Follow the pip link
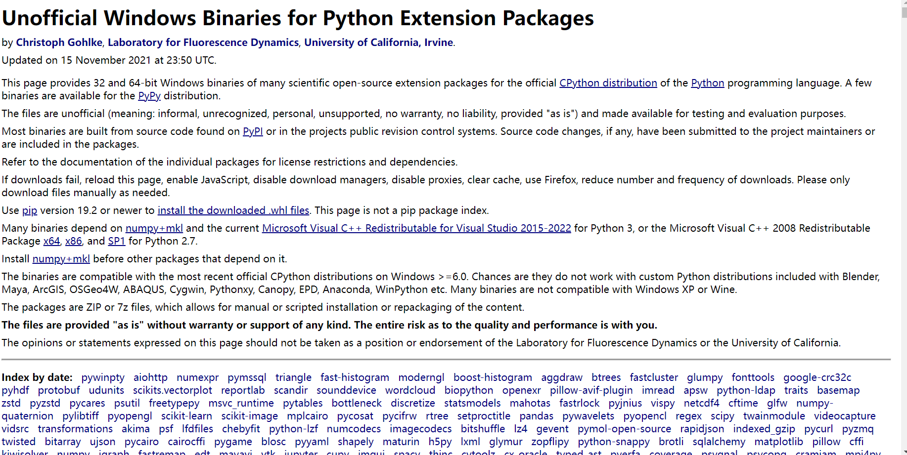 coord(29,210)
